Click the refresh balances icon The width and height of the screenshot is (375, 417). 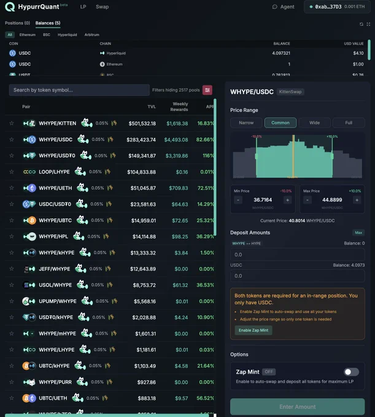361,24
